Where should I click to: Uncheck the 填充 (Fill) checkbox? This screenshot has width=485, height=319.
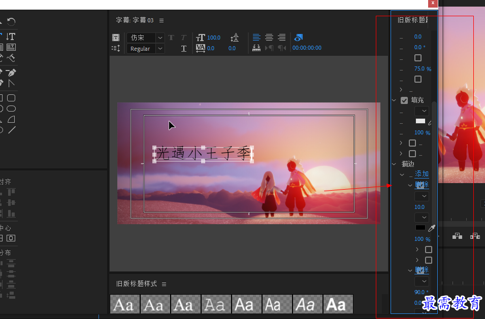click(404, 100)
